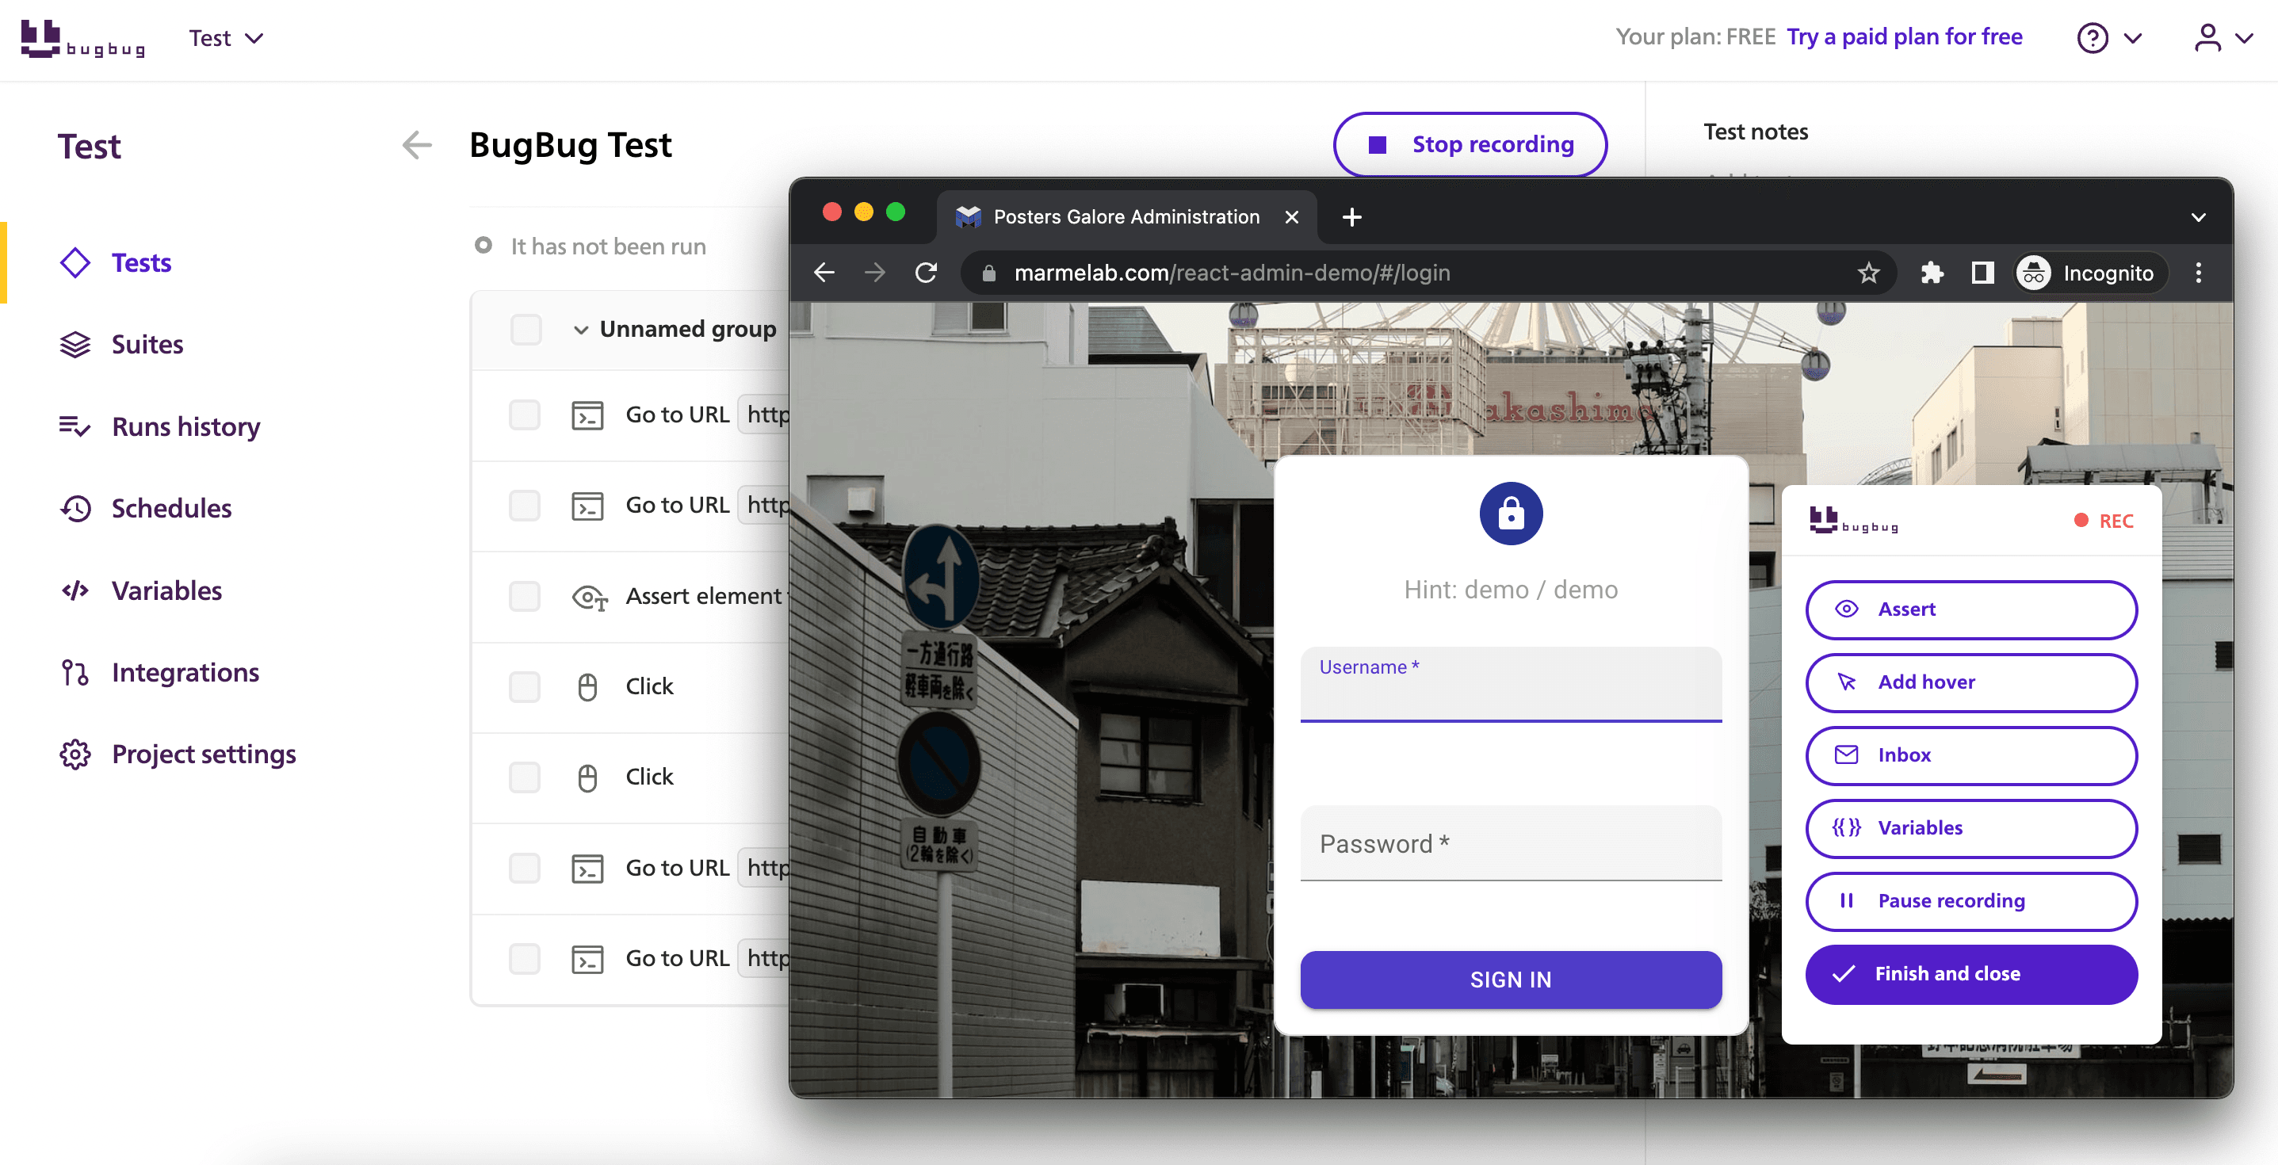Click the Assert element eye icon
The height and width of the screenshot is (1165, 2278).
pyautogui.click(x=589, y=598)
